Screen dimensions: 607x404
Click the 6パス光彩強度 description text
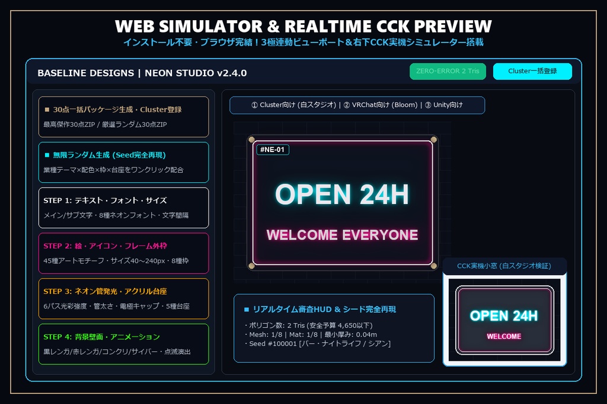click(117, 306)
